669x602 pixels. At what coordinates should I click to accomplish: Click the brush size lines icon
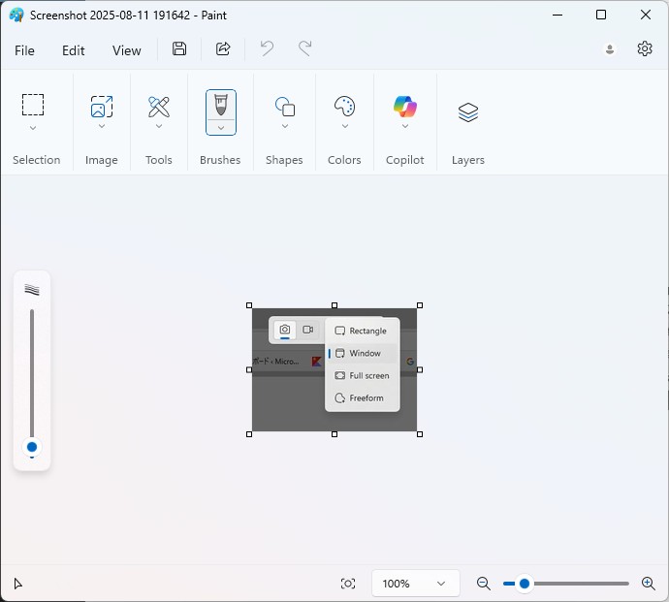point(32,290)
